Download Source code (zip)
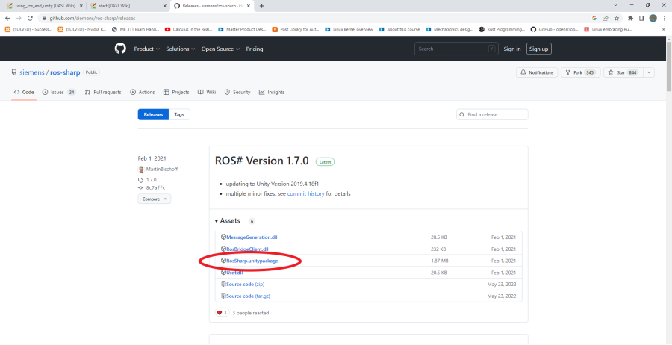The width and height of the screenshot is (672, 345). (246, 285)
